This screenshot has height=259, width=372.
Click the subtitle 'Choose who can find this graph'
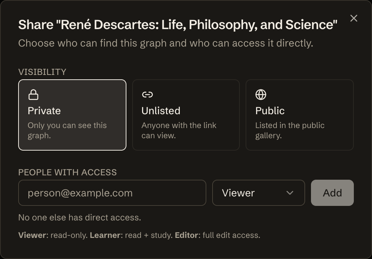click(166, 43)
